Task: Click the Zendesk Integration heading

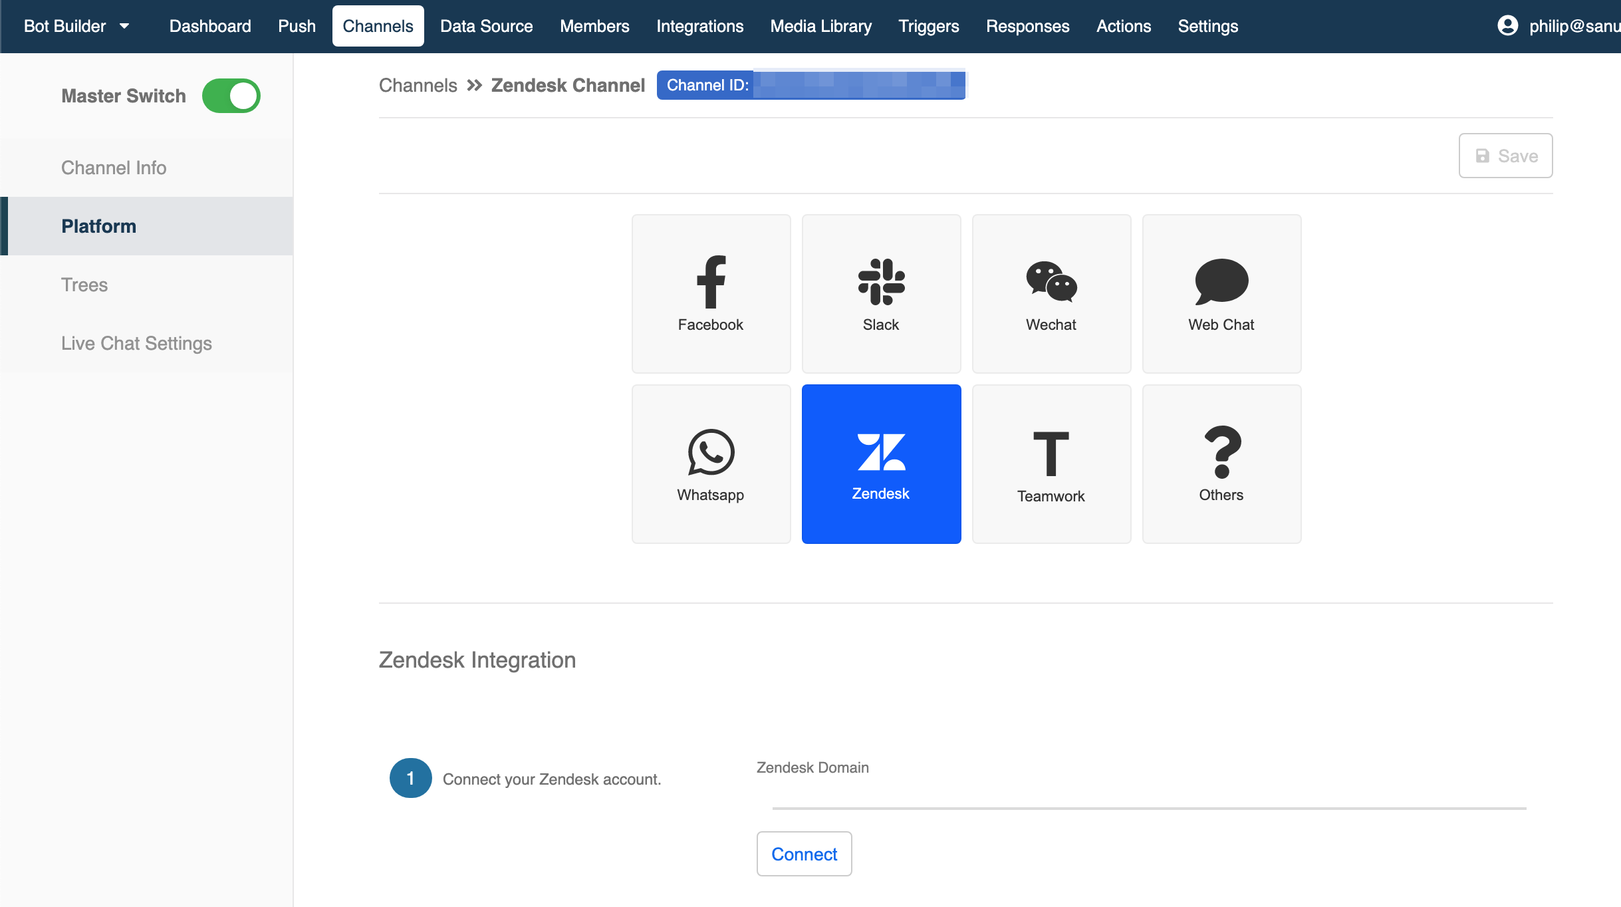Action: [477, 660]
